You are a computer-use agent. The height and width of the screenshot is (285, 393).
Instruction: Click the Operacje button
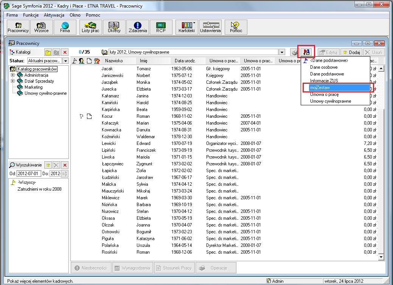point(216,268)
